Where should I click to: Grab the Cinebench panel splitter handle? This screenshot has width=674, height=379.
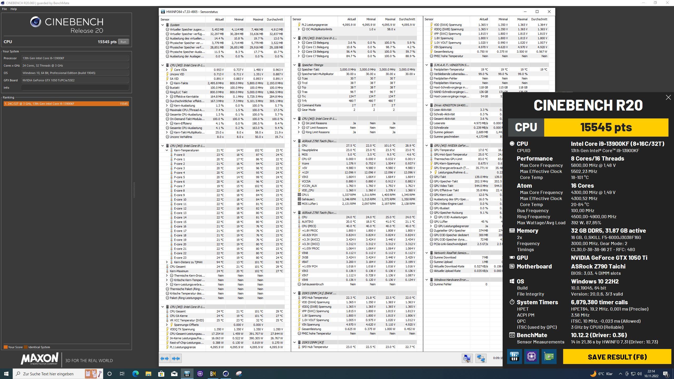tap(134, 189)
